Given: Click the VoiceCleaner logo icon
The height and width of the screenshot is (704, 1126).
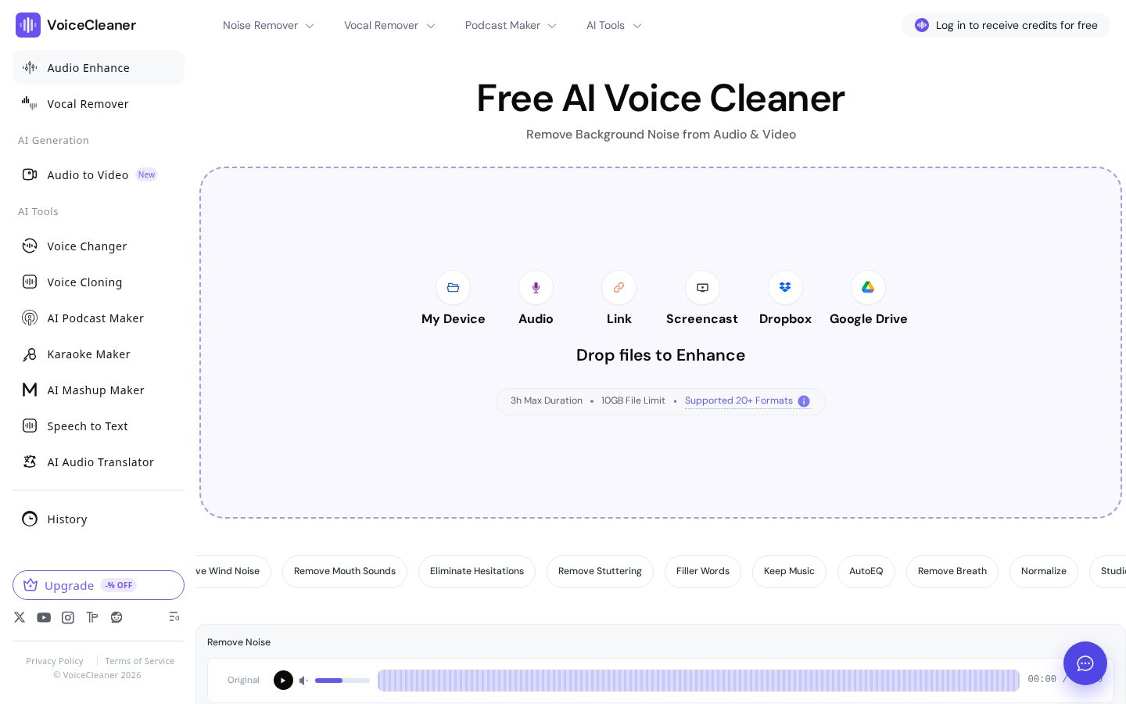Looking at the screenshot, I should pyautogui.click(x=28, y=25).
